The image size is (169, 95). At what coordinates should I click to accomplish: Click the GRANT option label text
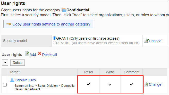(x=88, y=38)
